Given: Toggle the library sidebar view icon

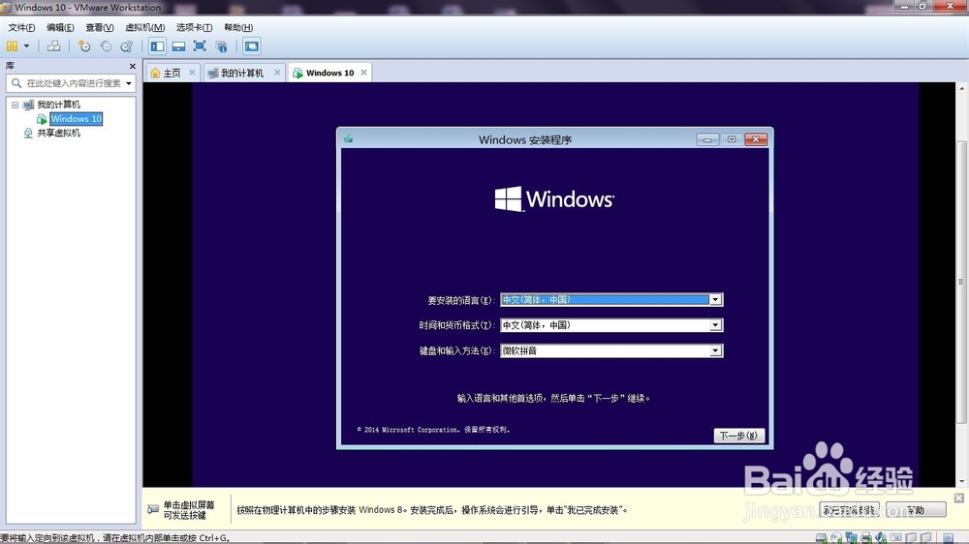Looking at the screenshot, I should pos(157,46).
